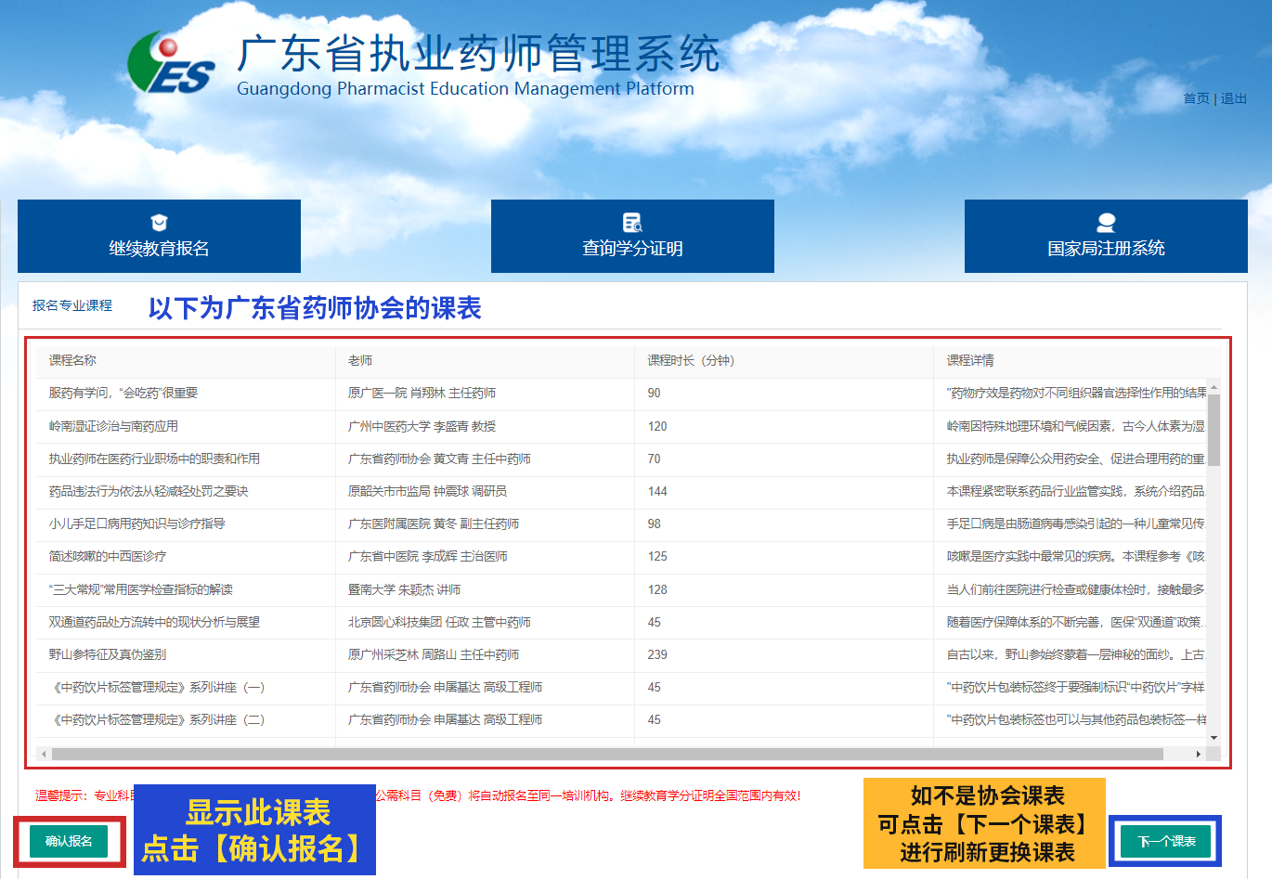
Task: Click the 课程名称 column header
Action: pyautogui.click(x=72, y=360)
